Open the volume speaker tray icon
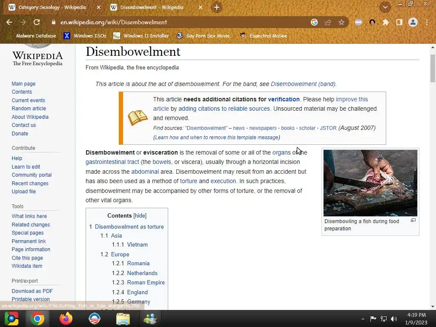 tap(394, 319)
